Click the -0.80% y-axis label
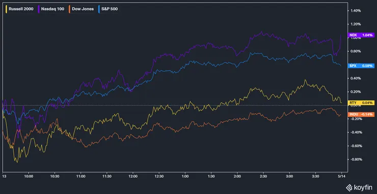Image resolution: width=377 pixels, height=194 pixels. pyautogui.click(x=356, y=159)
